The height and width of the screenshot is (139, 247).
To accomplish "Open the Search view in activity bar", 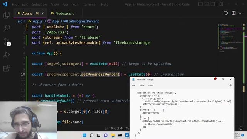I will pyautogui.click(x=7, y=28).
